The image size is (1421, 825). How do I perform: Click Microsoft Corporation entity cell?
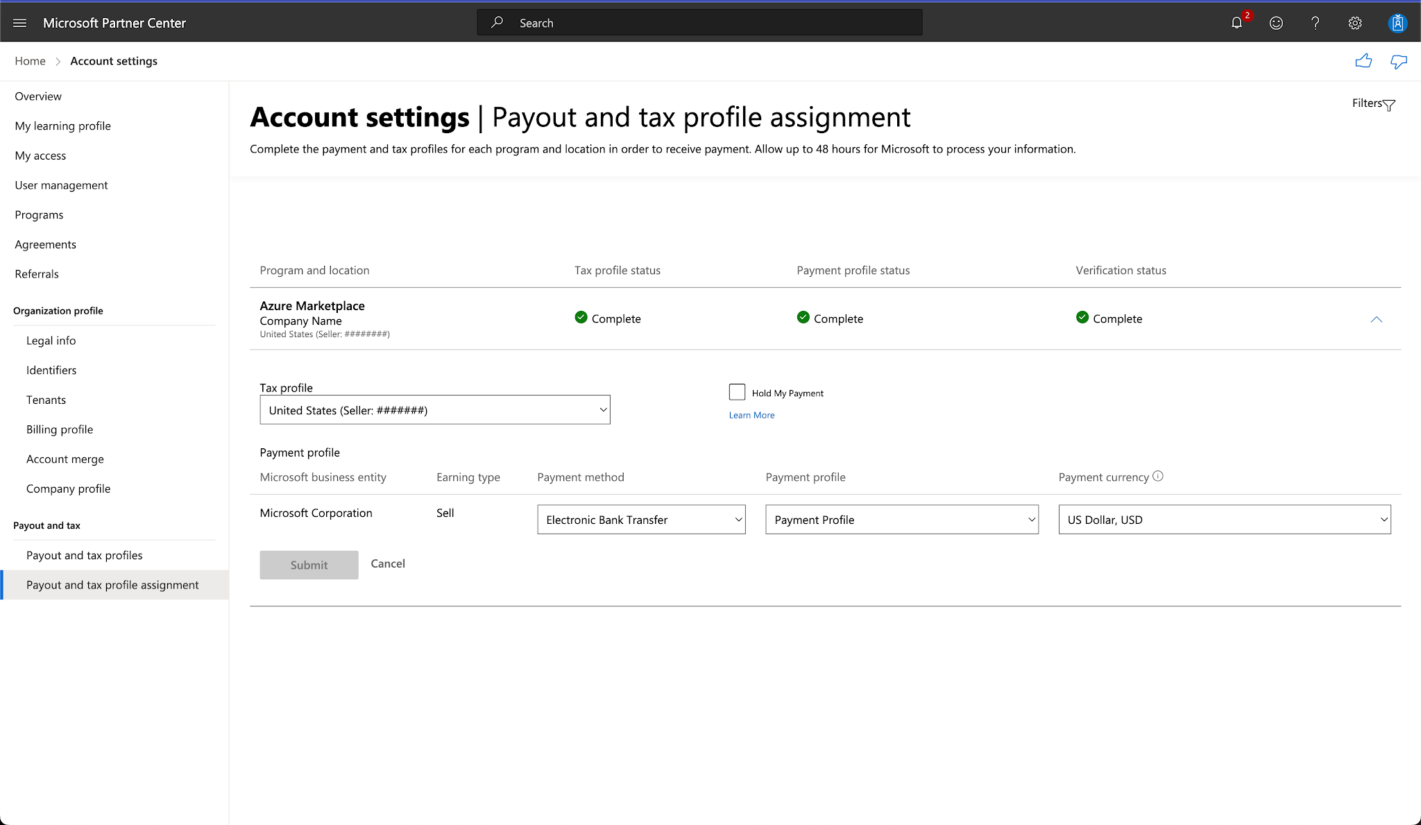click(x=316, y=513)
